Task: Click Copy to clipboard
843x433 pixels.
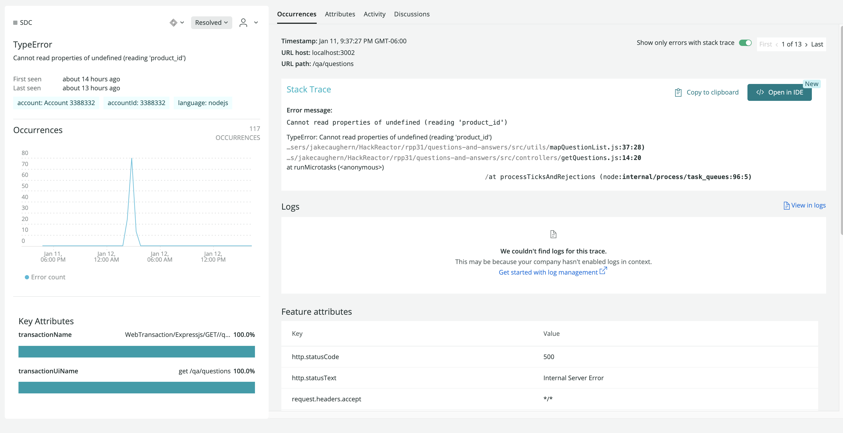Action: [707, 92]
